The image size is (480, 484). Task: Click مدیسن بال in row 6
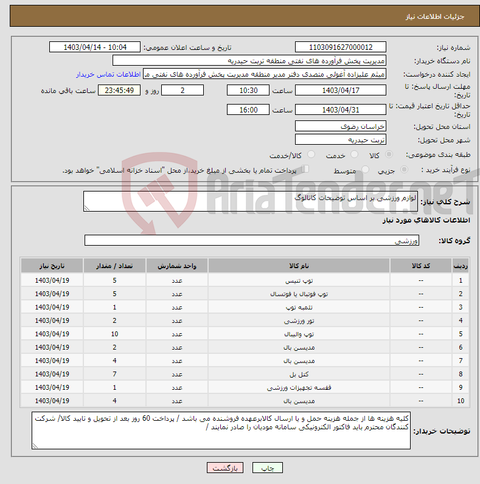(299, 348)
